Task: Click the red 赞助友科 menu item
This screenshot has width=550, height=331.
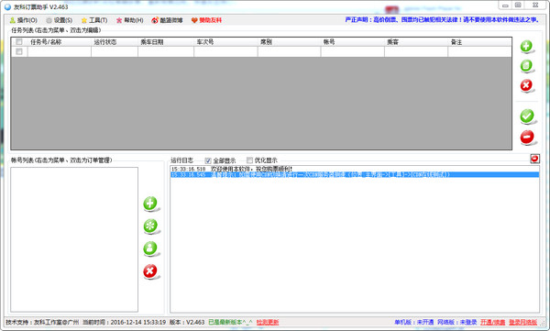Action: (206, 20)
